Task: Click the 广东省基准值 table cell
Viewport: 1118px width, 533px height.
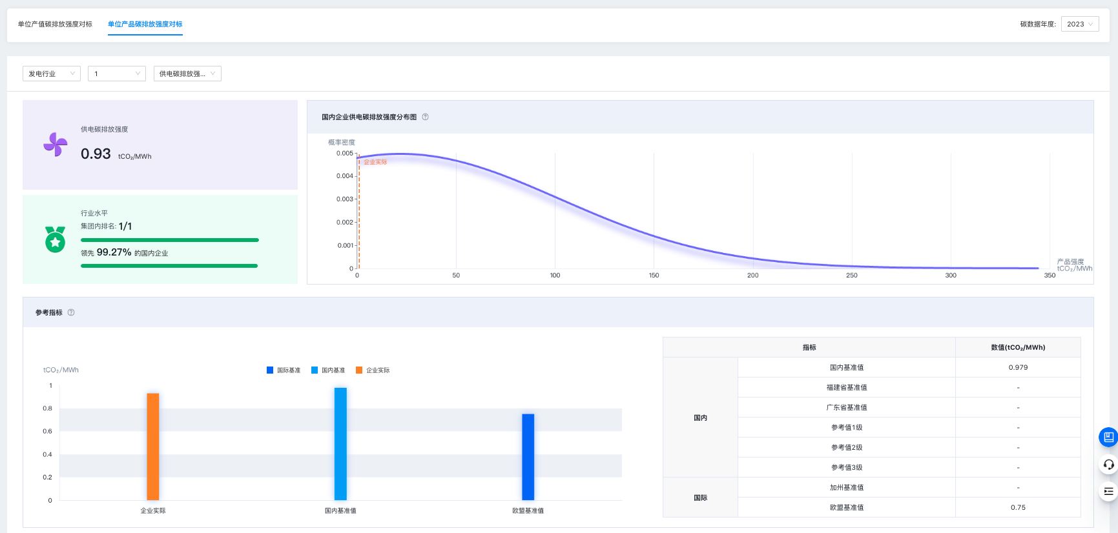Action: pos(847,407)
